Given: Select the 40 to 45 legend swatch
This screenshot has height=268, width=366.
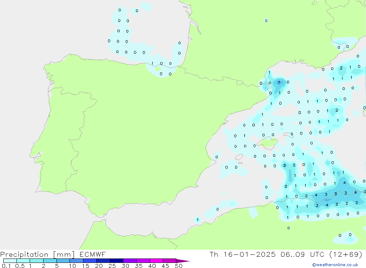Looking at the screenshot, I should coord(156,261).
